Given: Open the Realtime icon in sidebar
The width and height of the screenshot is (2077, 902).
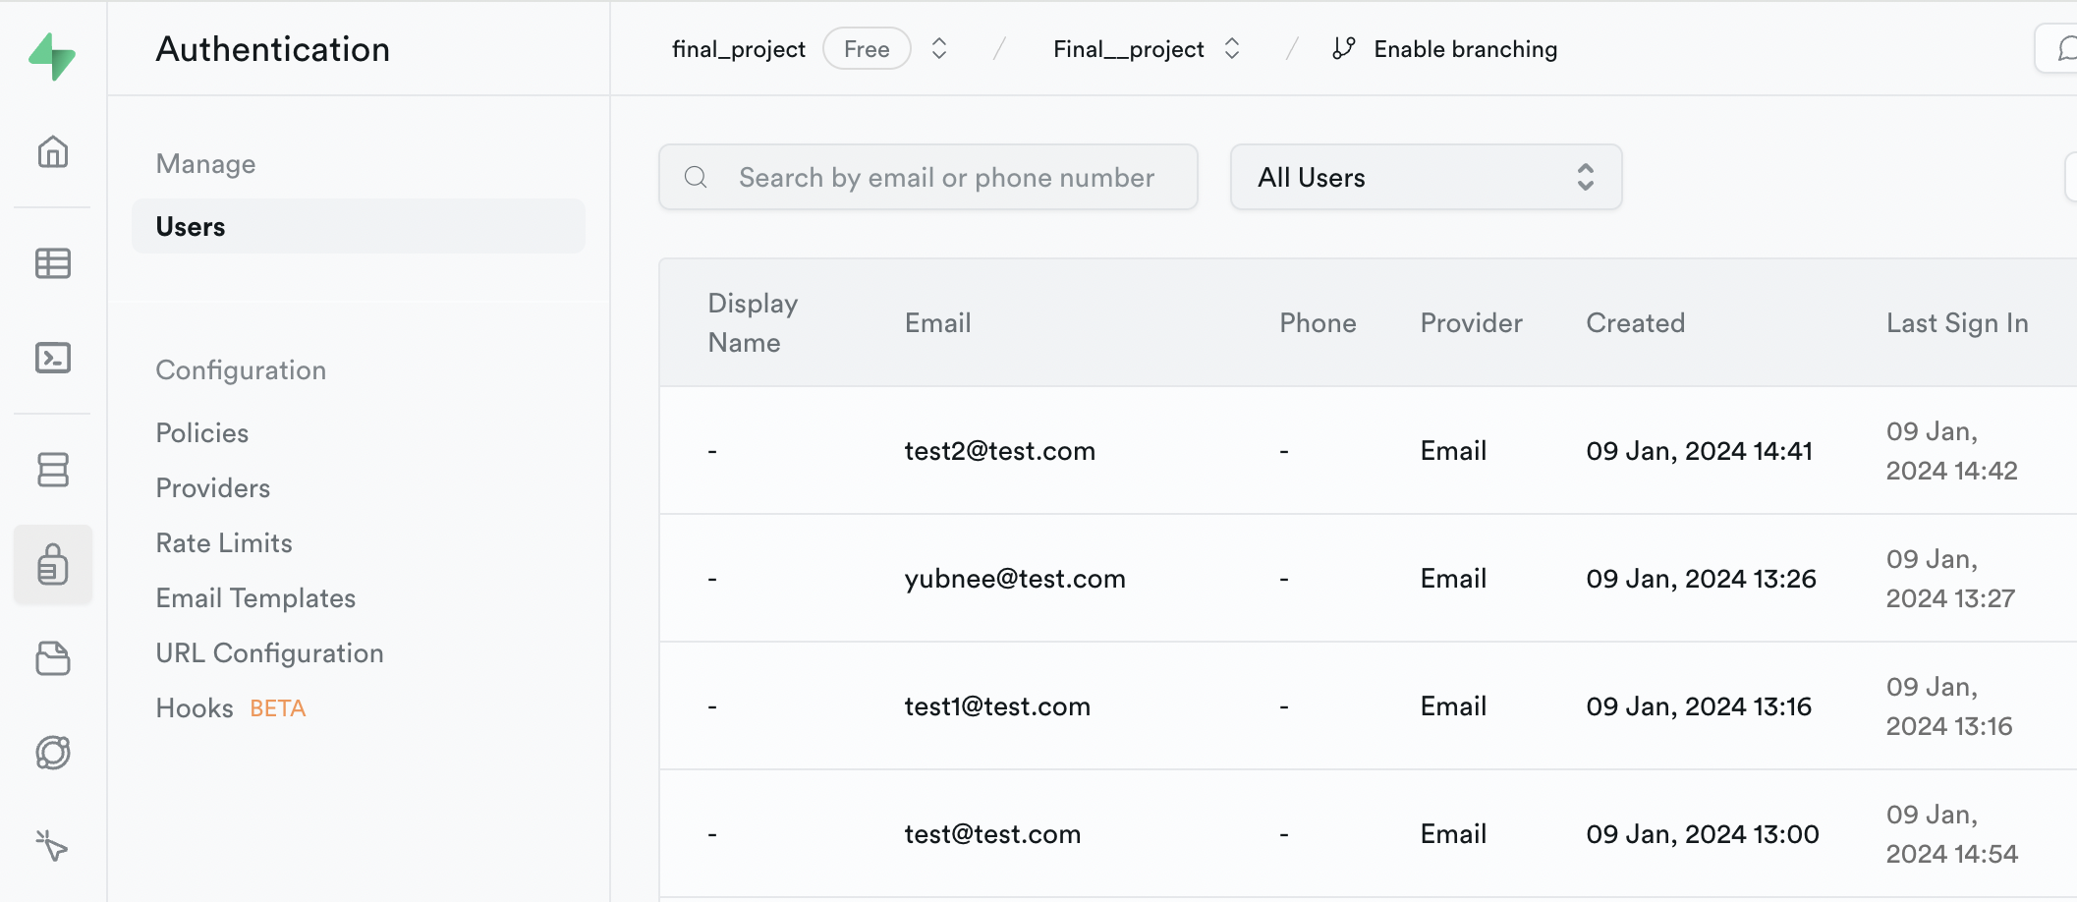Looking at the screenshot, I should click(53, 753).
